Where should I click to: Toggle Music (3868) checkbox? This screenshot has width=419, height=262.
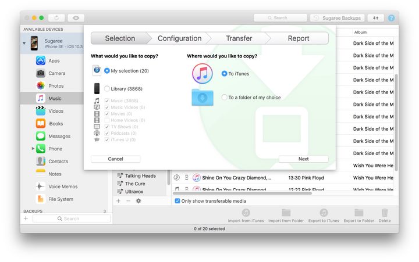107,101
